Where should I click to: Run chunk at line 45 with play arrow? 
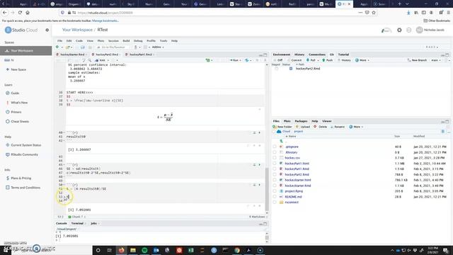click(x=260, y=165)
